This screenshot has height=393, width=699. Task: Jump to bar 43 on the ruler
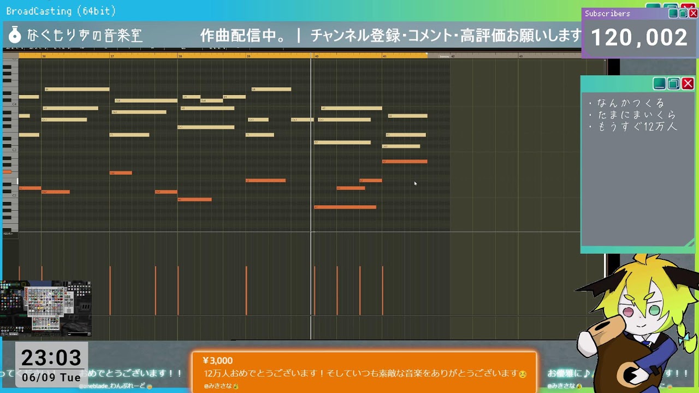pos(521,56)
